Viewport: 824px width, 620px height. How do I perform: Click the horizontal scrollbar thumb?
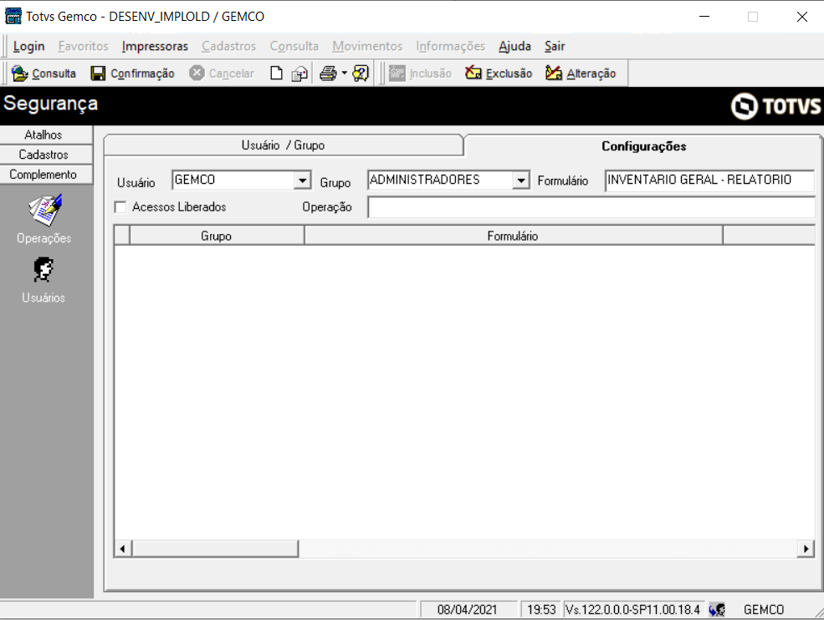pyautogui.click(x=215, y=549)
